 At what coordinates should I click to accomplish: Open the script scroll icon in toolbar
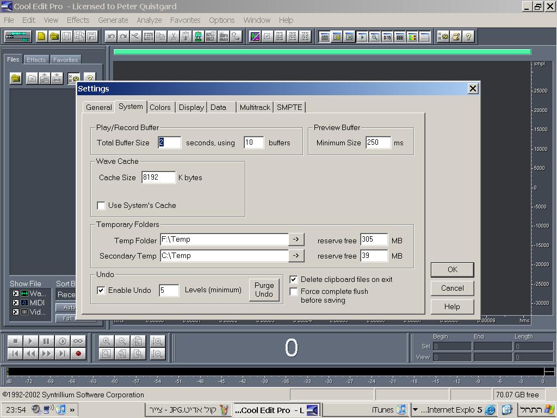click(456, 36)
